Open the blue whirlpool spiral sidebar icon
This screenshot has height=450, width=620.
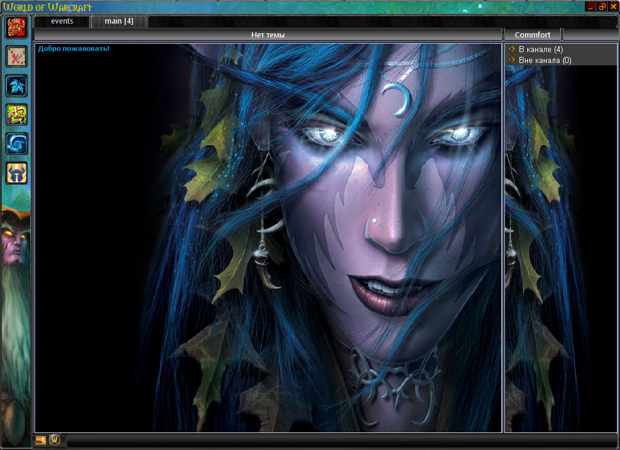pos(16,144)
